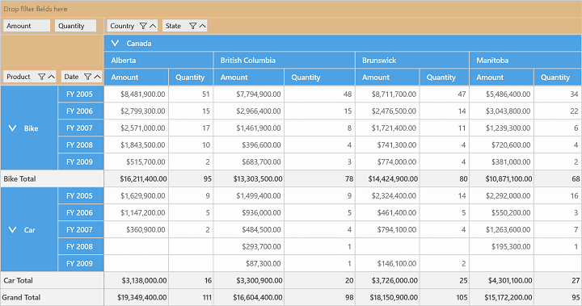Select the FY 2009 row under Bike
This screenshot has width=582, height=306.
click(x=81, y=162)
